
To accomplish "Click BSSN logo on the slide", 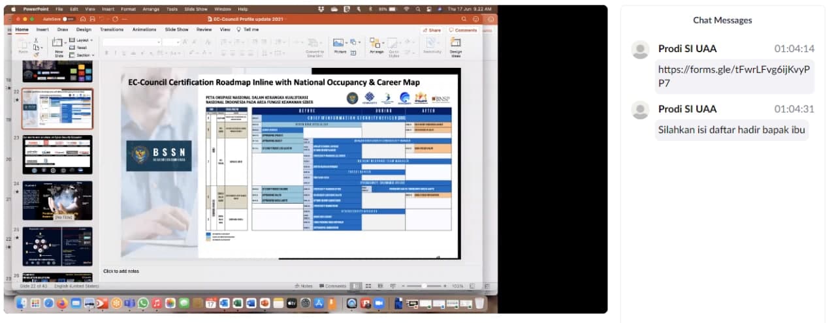I will 159,156.
